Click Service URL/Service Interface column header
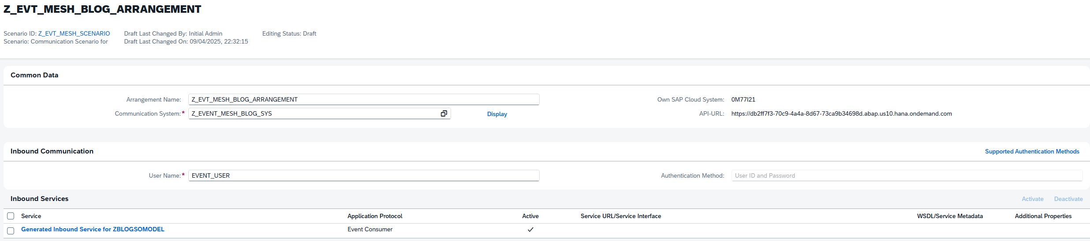1090x241 pixels. [x=620, y=216]
